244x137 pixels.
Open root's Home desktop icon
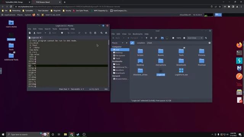pyautogui.click(x=11, y=24)
